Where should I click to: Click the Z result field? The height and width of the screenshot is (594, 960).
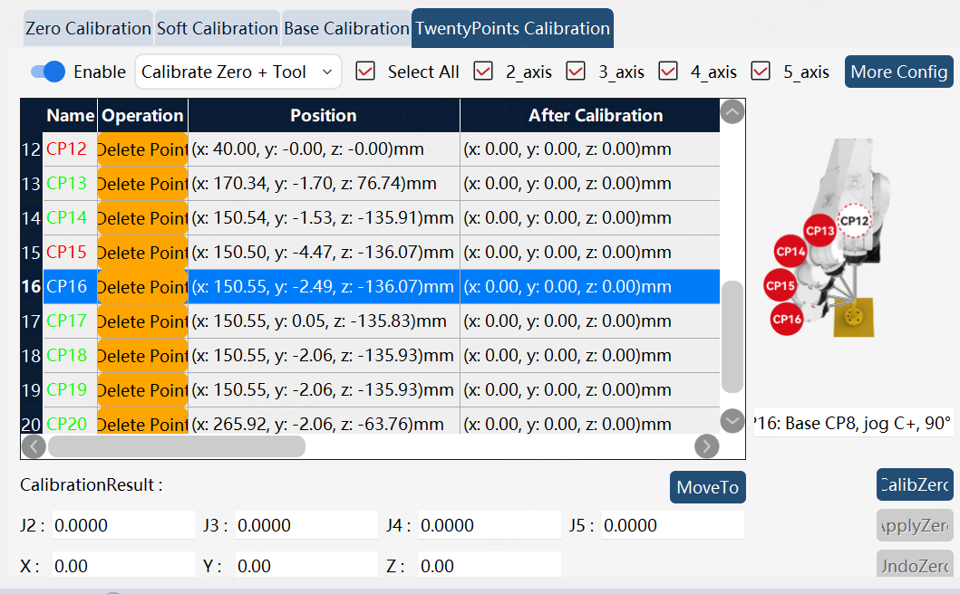490,565
